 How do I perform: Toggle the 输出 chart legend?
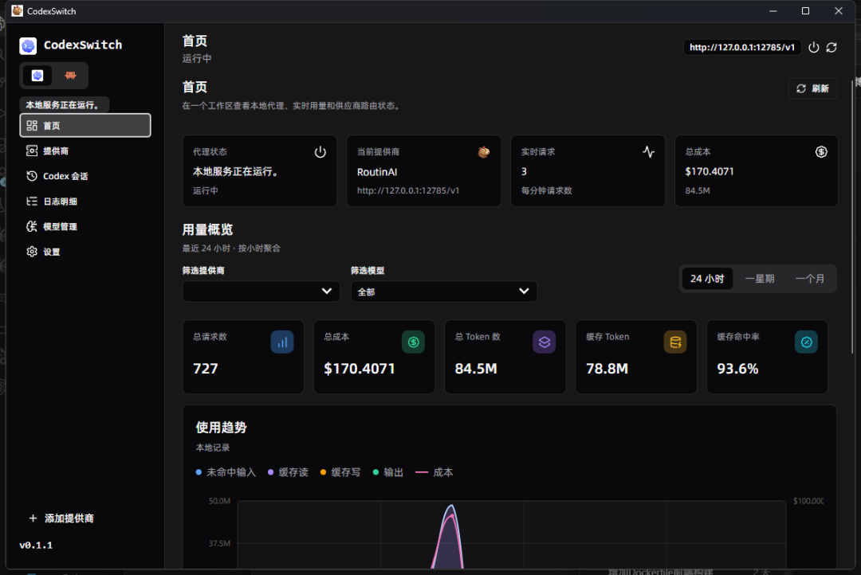pyautogui.click(x=388, y=472)
